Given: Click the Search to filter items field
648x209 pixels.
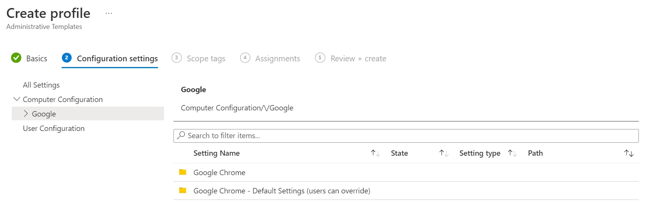Looking at the screenshot, I should click(x=406, y=136).
